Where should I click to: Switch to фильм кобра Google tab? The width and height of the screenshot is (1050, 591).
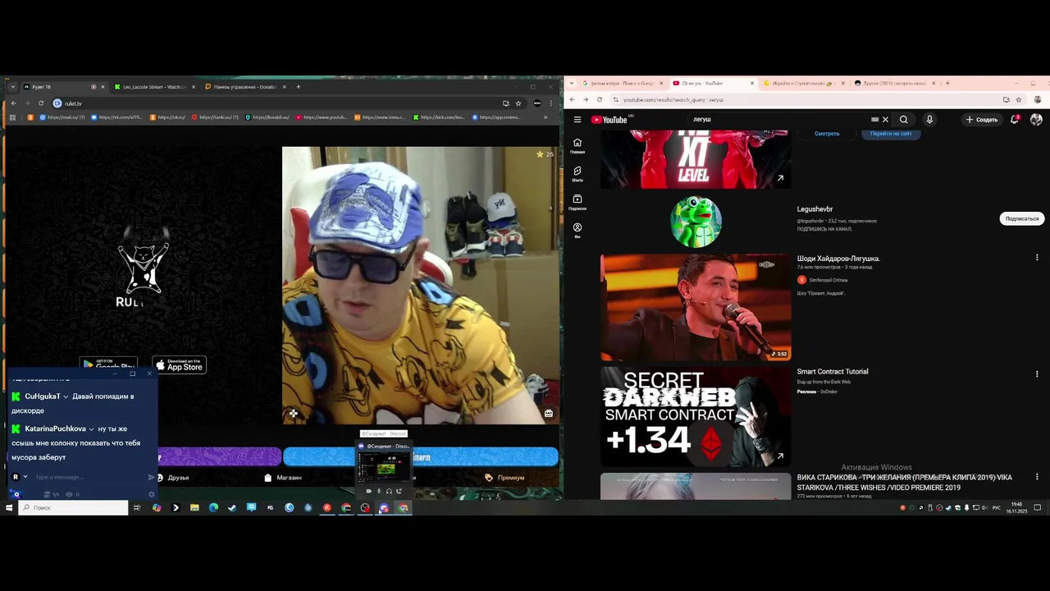pyautogui.click(x=623, y=83)
